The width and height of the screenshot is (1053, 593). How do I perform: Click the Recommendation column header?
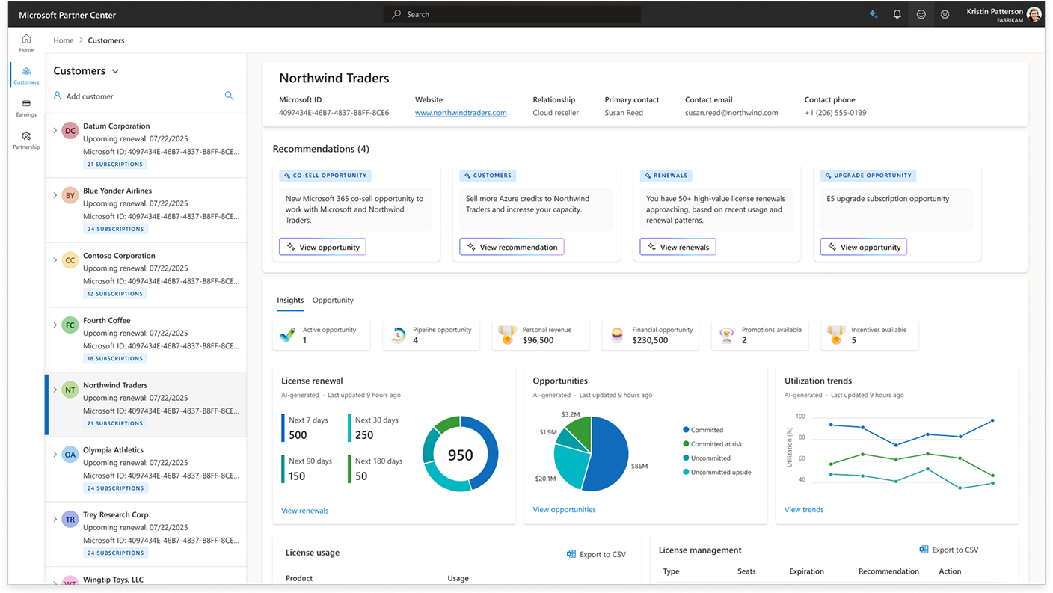888,571
